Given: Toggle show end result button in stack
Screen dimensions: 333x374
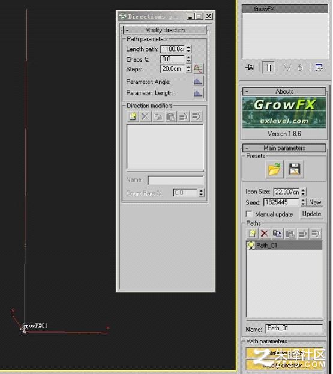Looking at the screenshot, I should (x=269, y=67).
